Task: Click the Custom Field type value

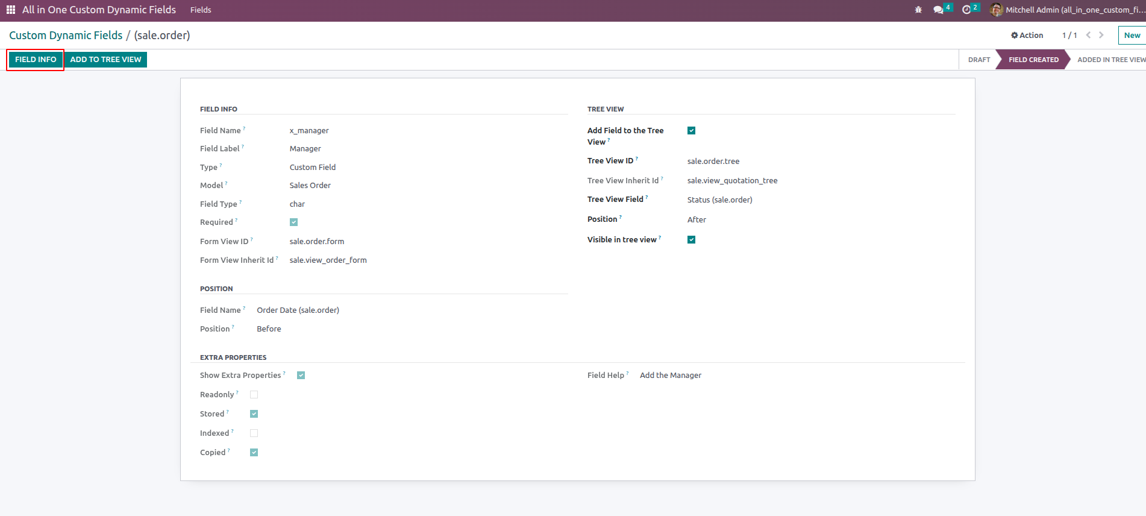Action: coord(313,167)
